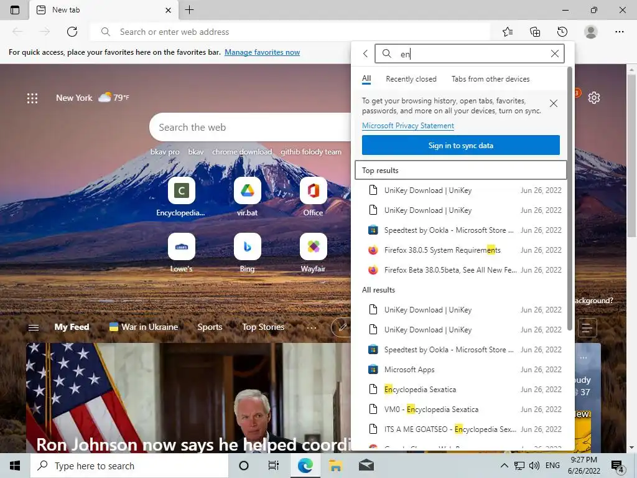Go back from history search panel
The width and height of the screenshot is (637, 478).
point(365,54)
